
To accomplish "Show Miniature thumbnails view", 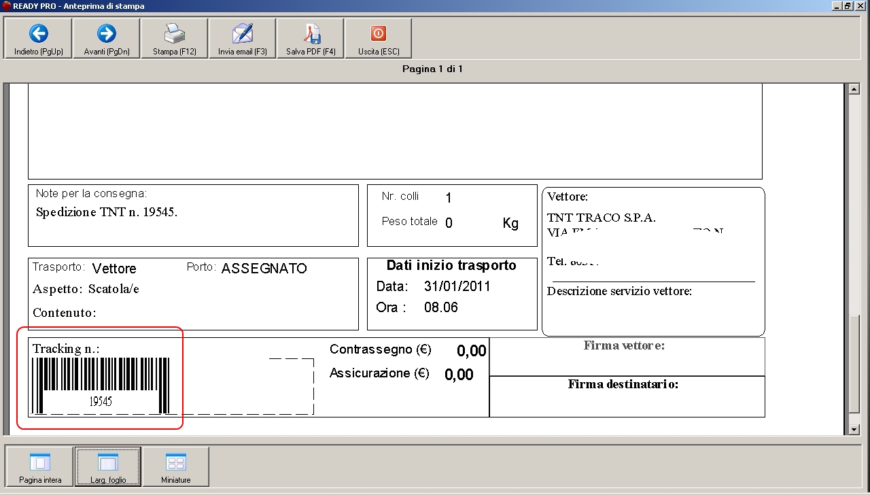I will 175,467.
